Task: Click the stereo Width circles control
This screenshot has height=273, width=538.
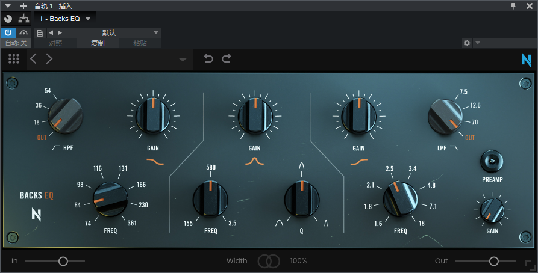Action: 269,262
